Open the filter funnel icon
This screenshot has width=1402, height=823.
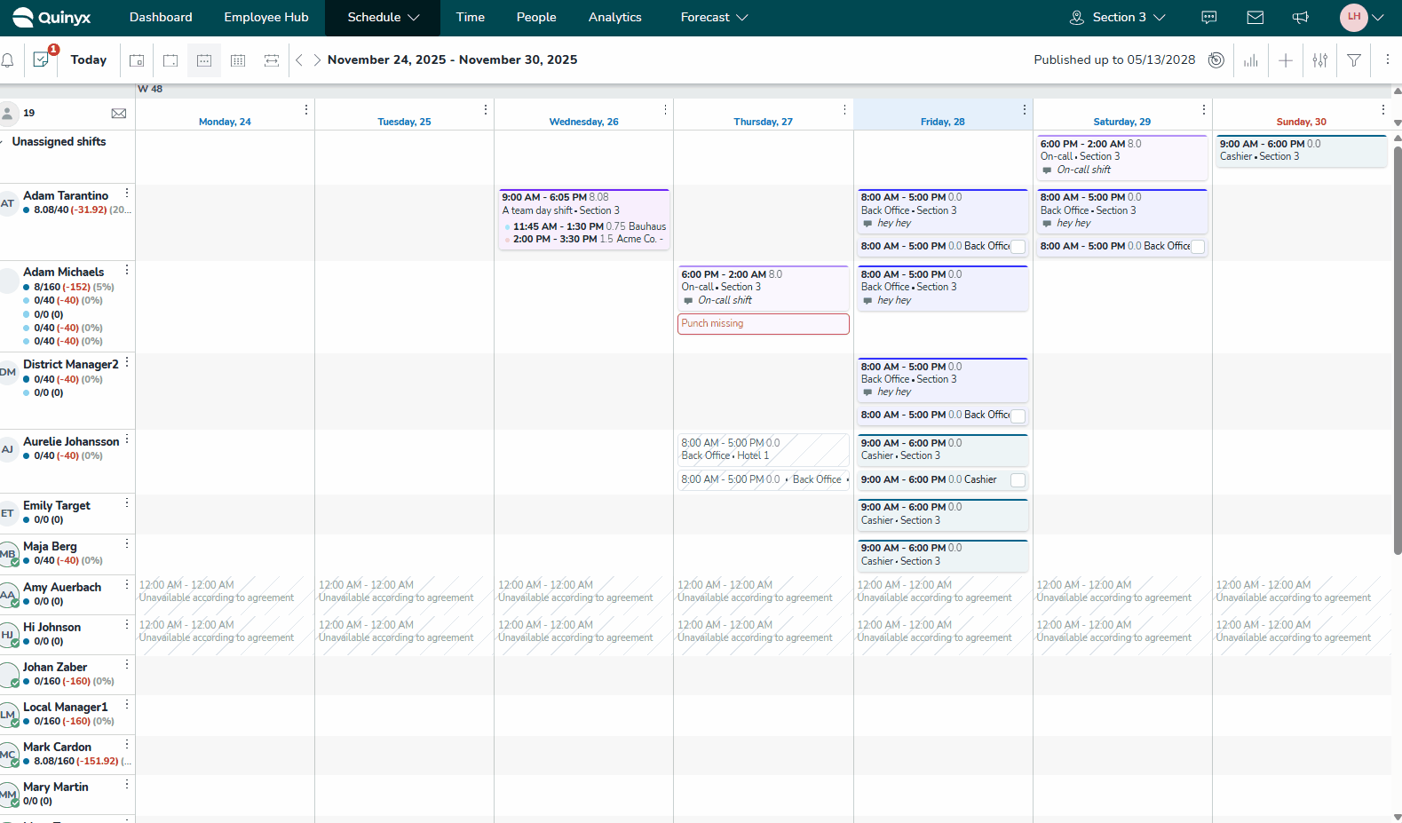1354,60
